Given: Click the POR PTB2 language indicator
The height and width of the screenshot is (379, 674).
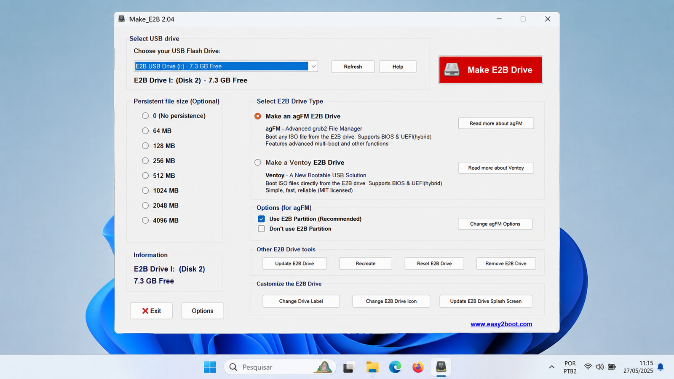Looking at the screenshot, I should coord(570,367).
